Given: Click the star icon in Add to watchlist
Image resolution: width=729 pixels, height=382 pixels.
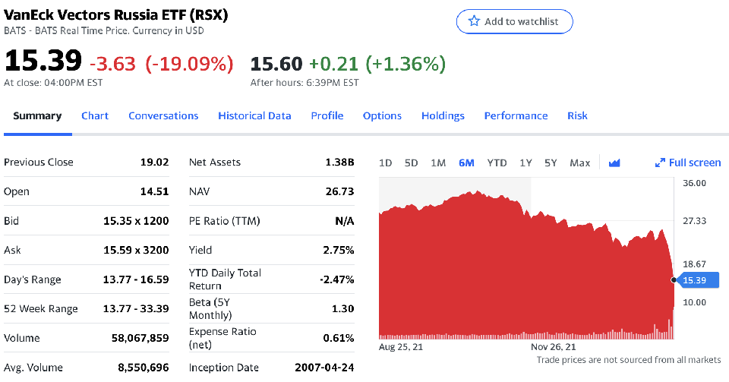Looking at the screenshot, I should 474,21.
